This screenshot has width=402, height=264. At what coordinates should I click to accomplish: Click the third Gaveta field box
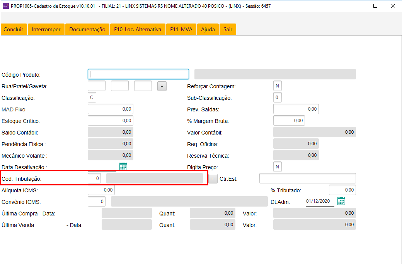click(x=143, y=86)
